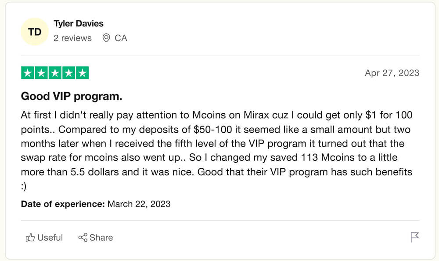Open the Tyler Davies reviewer profile
This screenshot has width=439, height=261.
point(79,24)
